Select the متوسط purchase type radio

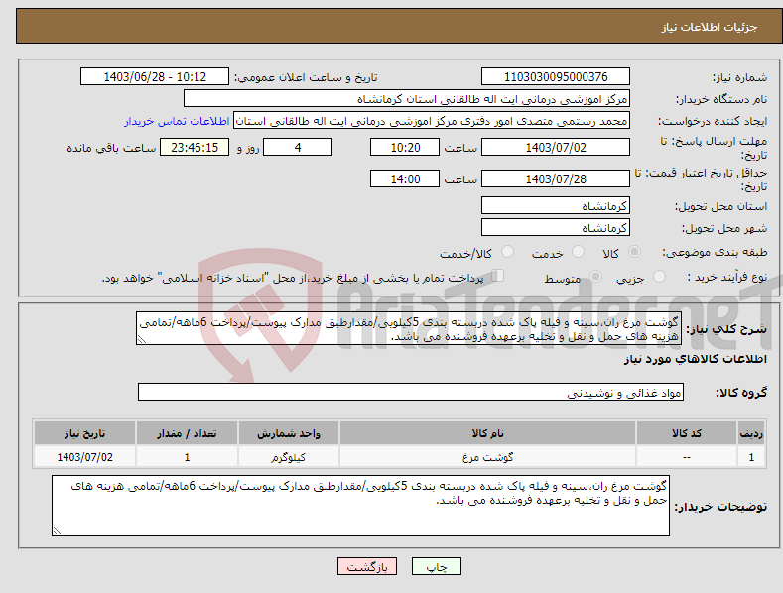595,276
